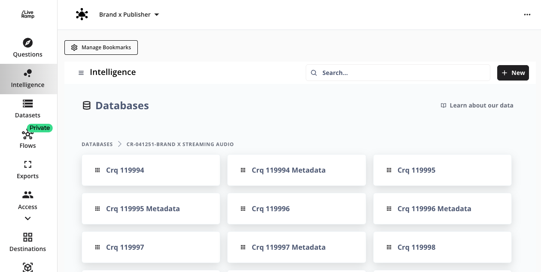Click the three-dot more options icon

coord(527,15)
